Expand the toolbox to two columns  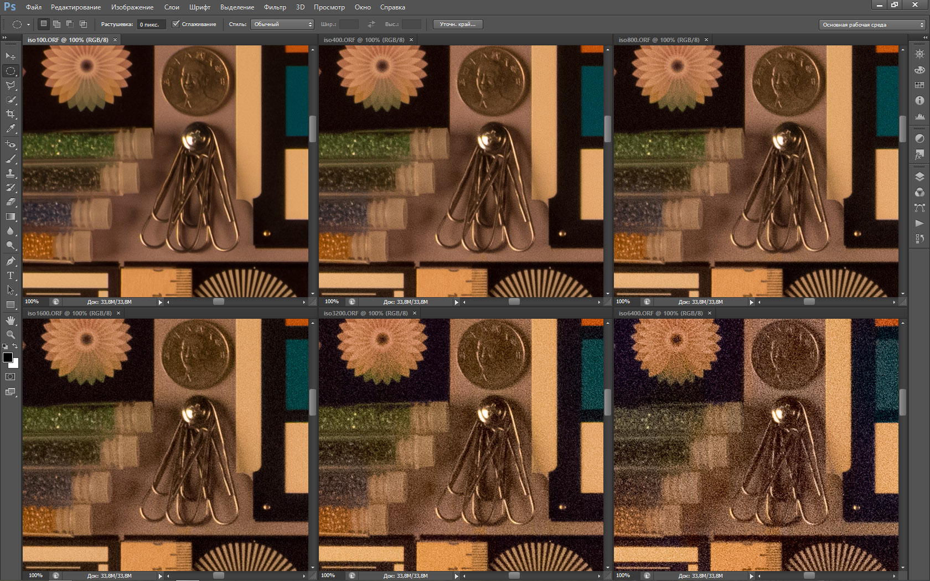coord(5,38)
